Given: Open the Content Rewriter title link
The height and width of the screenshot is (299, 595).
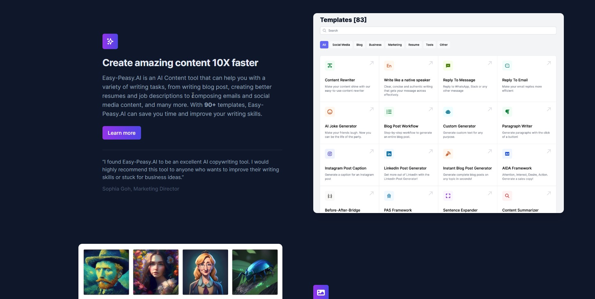Looking at the screenshot, I should click(x=340, y=80).
